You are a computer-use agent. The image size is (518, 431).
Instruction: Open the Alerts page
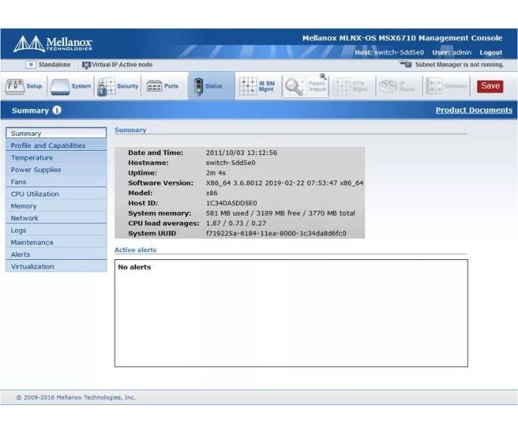pos(56,254)
